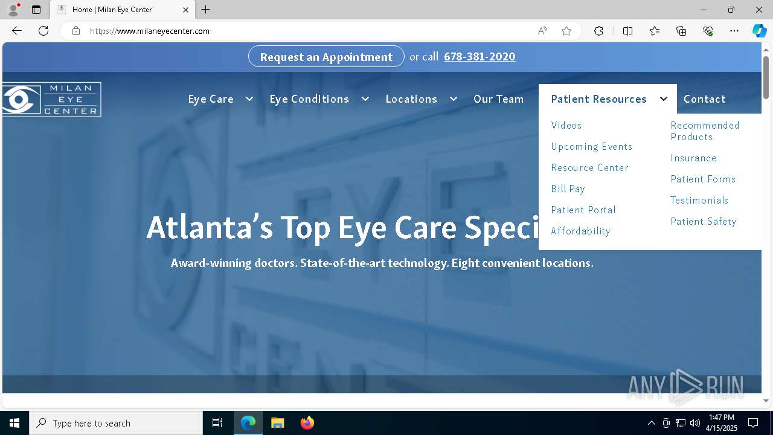Open Copilot sidebar icon
Image resolution: width=773 pixels, height=435 pixels.
(x=759, y=31)
